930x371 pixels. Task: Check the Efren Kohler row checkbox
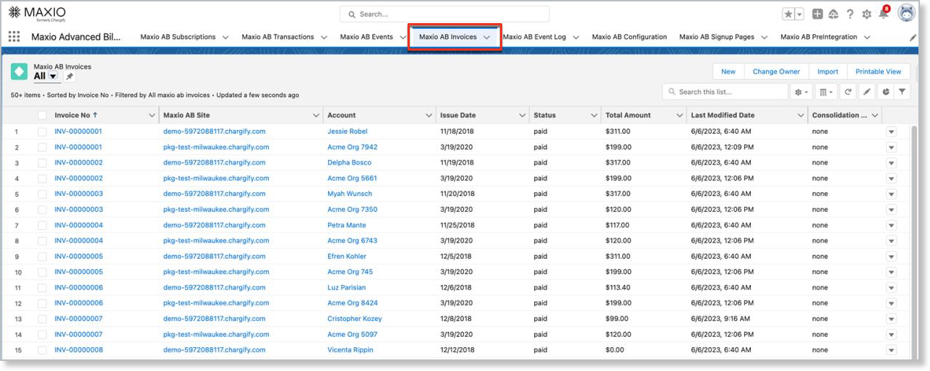tap(42, 256)
